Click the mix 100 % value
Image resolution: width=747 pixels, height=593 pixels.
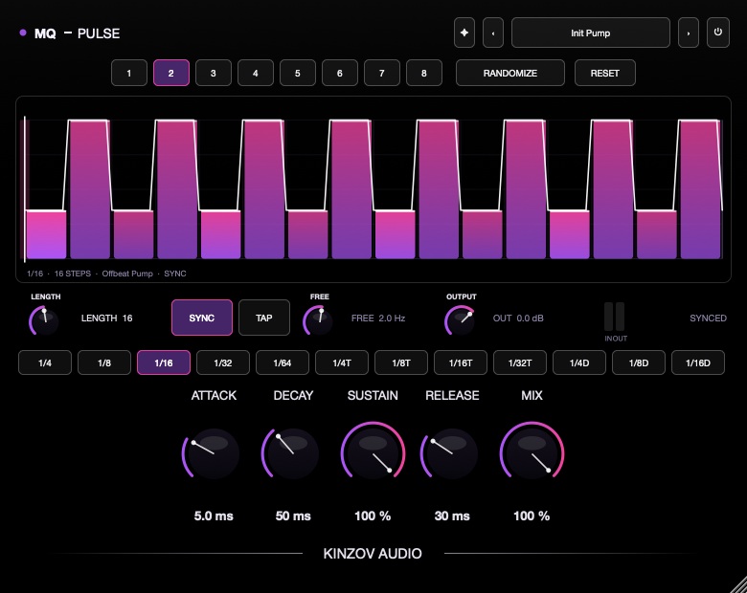point(532,516)
